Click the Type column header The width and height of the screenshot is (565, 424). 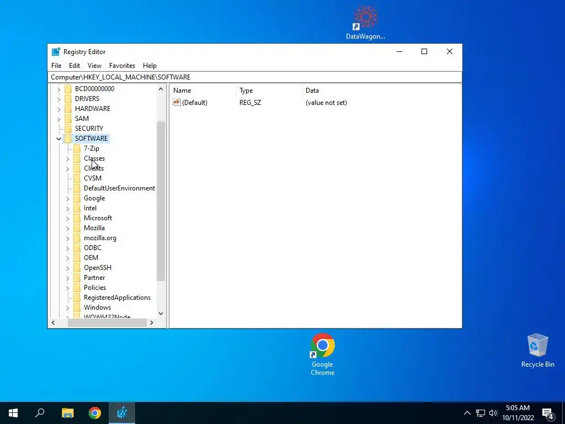pyautogui.click(x=269, y=91)
